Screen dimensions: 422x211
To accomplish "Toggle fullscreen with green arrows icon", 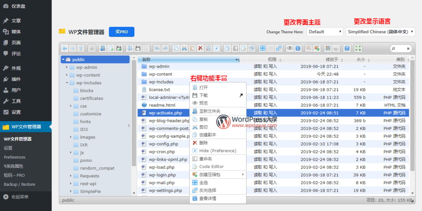I will 358,48.
